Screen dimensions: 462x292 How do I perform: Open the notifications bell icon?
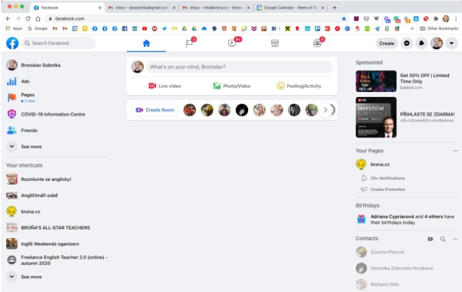(x=421, y=43)
